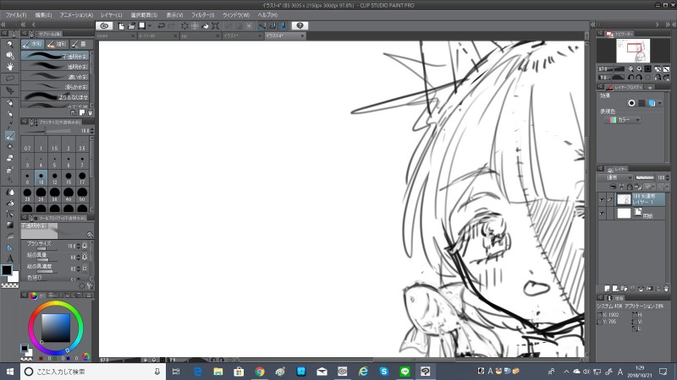
Task: Toggle paint density dynamics button
Action: (85, 268)
